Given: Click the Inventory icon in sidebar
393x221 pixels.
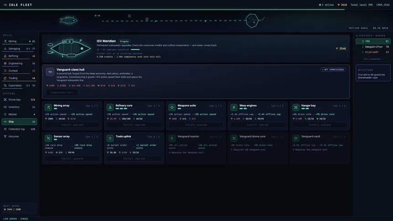Looking at the screenshot, I should [x=5, y=107].
